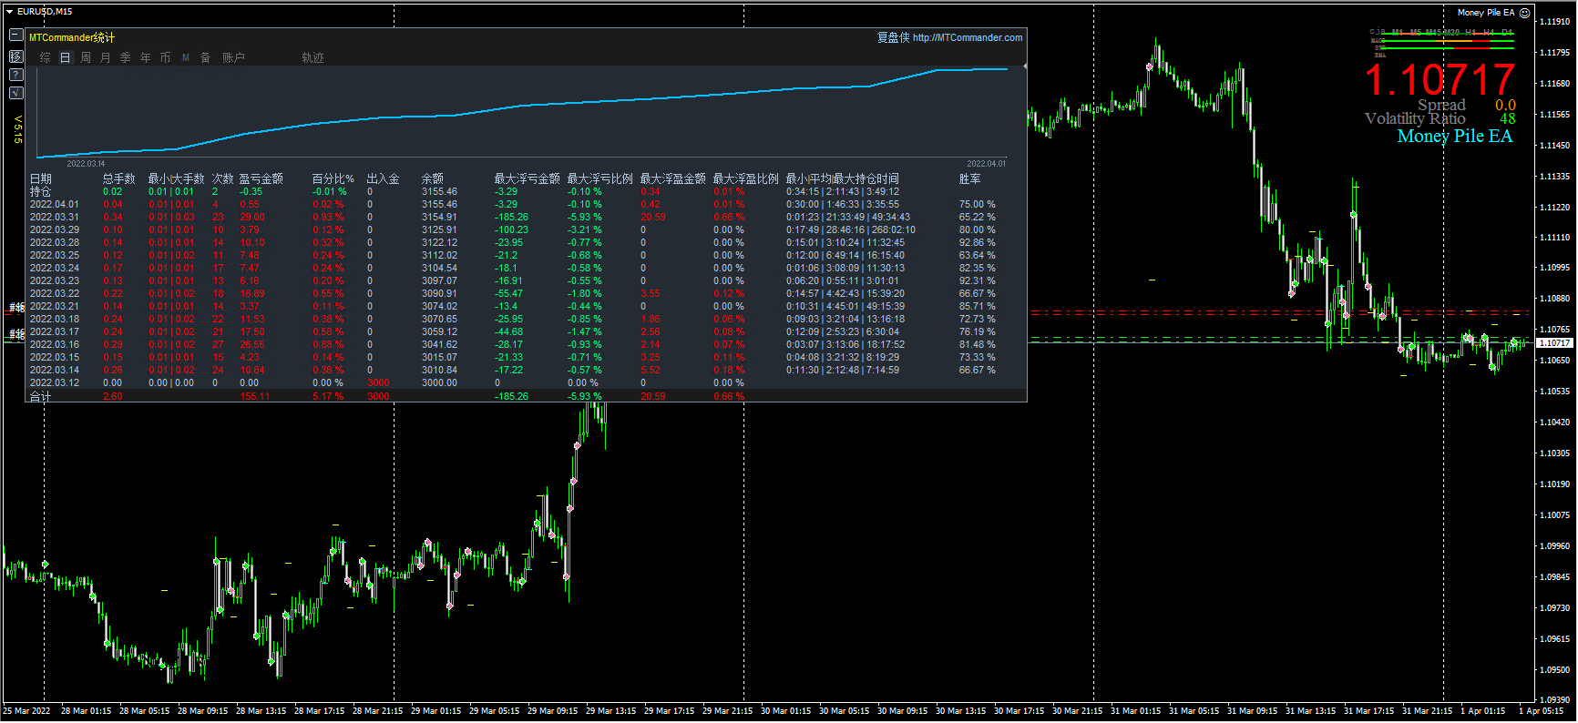Open the http://MTCommander.com link
Screen dimensions: 1578x723
coord(968,37)
